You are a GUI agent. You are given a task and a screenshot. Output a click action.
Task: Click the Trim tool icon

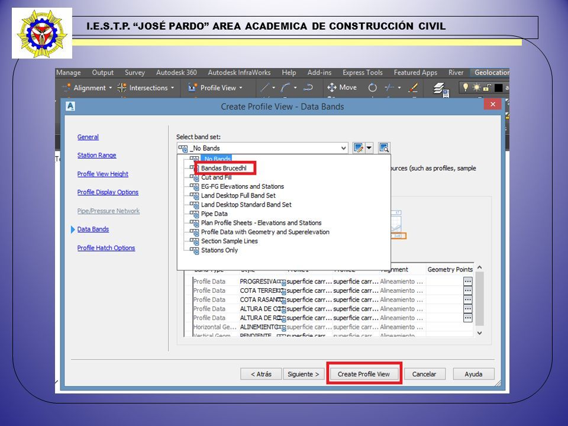[389, 88]
